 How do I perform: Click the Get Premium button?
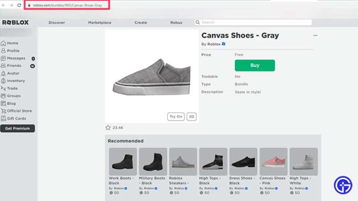click(18, 128)
